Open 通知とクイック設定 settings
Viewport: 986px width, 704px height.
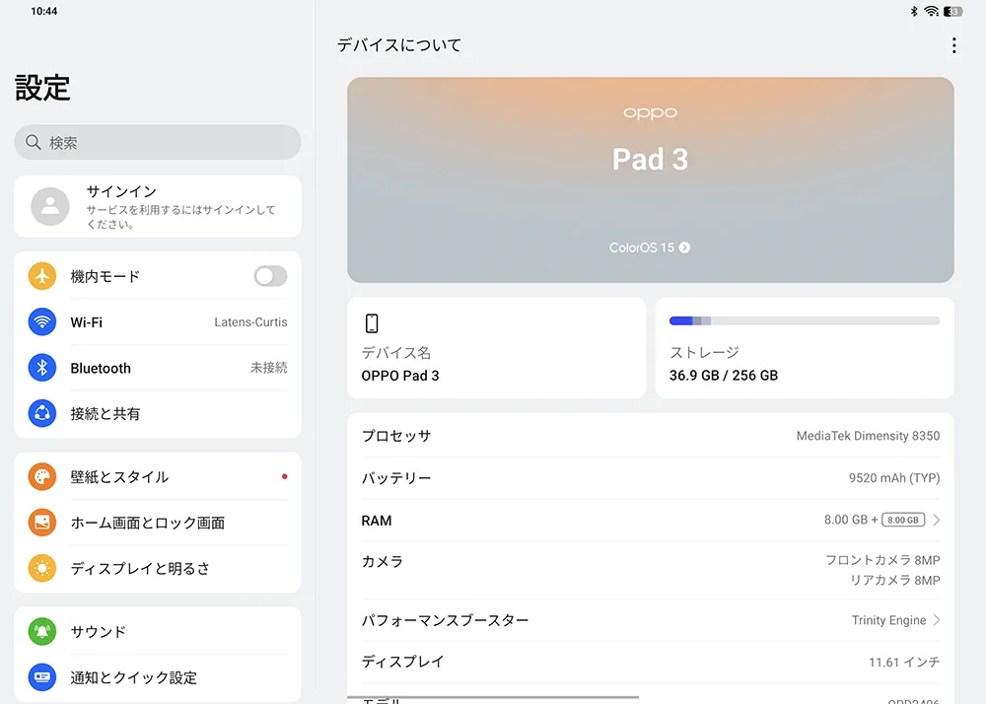(x=158, y=677)
